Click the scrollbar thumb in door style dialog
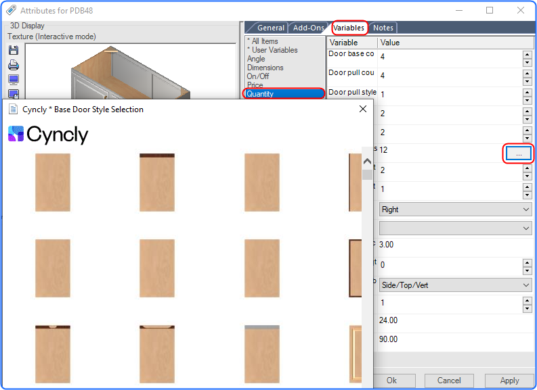 tap(367, 174)
